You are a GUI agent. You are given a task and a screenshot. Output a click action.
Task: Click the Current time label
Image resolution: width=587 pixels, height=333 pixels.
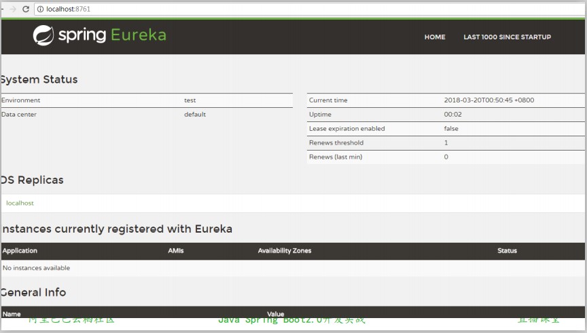[328, 100]
